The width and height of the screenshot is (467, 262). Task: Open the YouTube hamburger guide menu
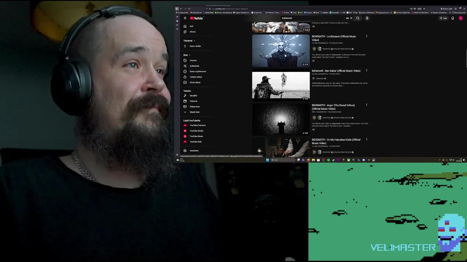(185, 18)
